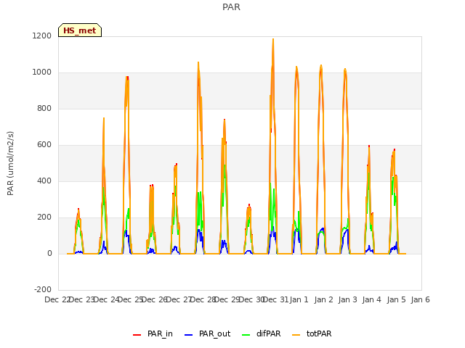This screenshot has height=348, width=465.
Task: Click the Dec 24 totPAR spike near 750
Action: [104, 118]
